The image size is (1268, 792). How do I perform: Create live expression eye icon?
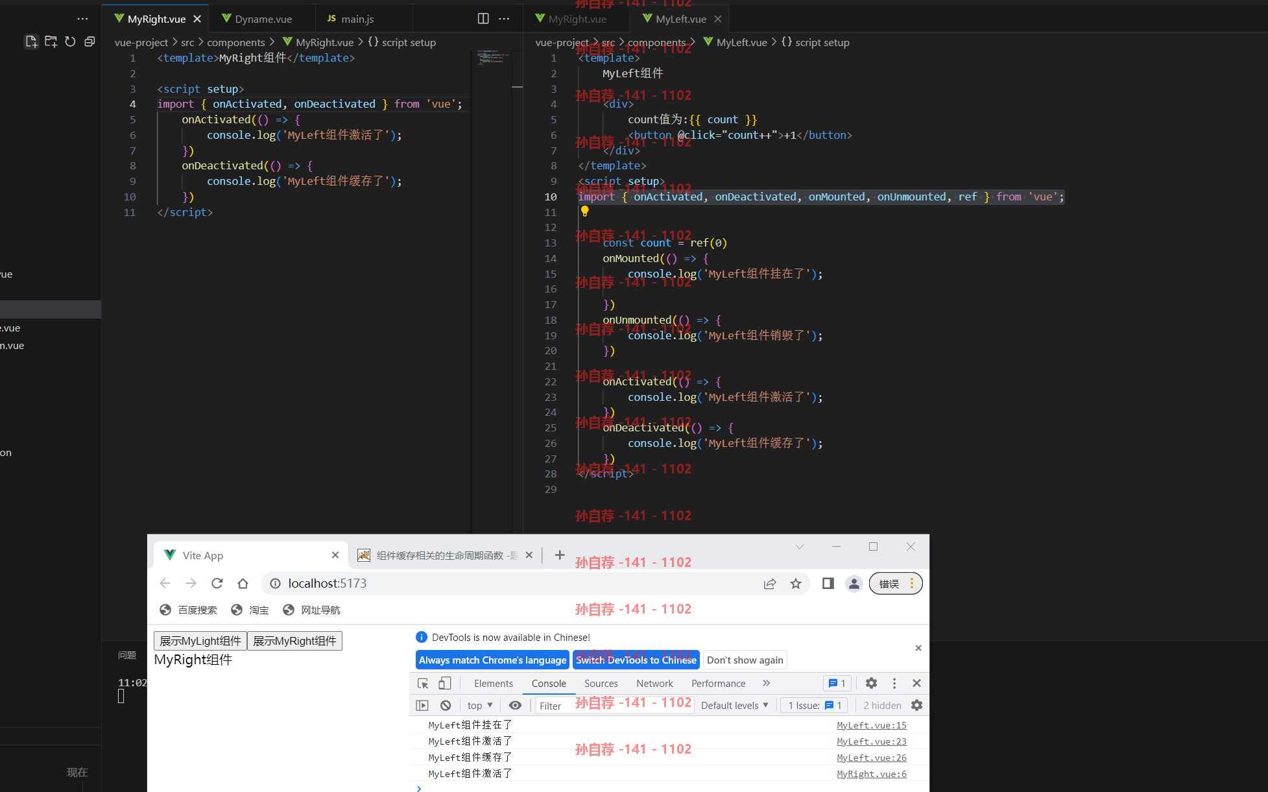pos(515,705)
